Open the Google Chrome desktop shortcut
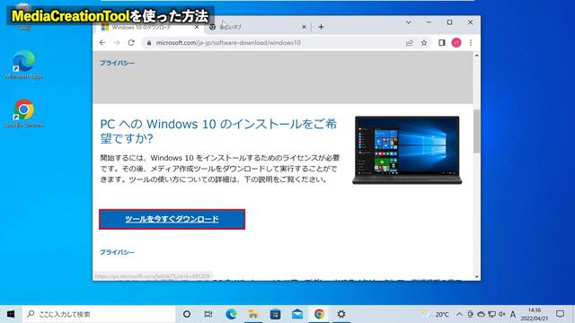Viewport: 575px width, 323px height. (x=24, y=113)
